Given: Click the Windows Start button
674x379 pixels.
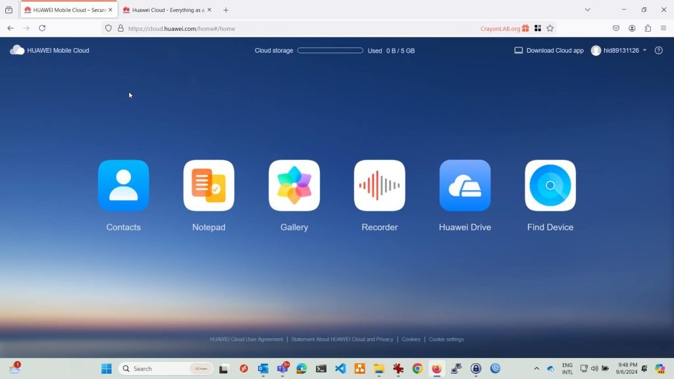Looking at the screenshot, I should (106, 368).
